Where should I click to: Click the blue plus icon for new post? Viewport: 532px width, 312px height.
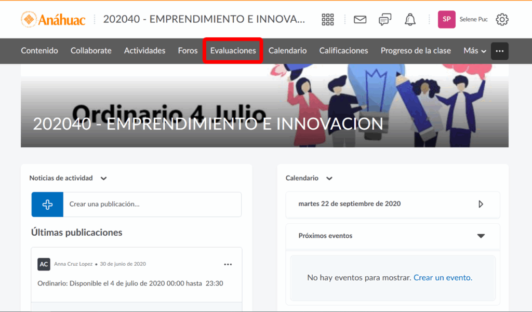[x=47, y=205]
